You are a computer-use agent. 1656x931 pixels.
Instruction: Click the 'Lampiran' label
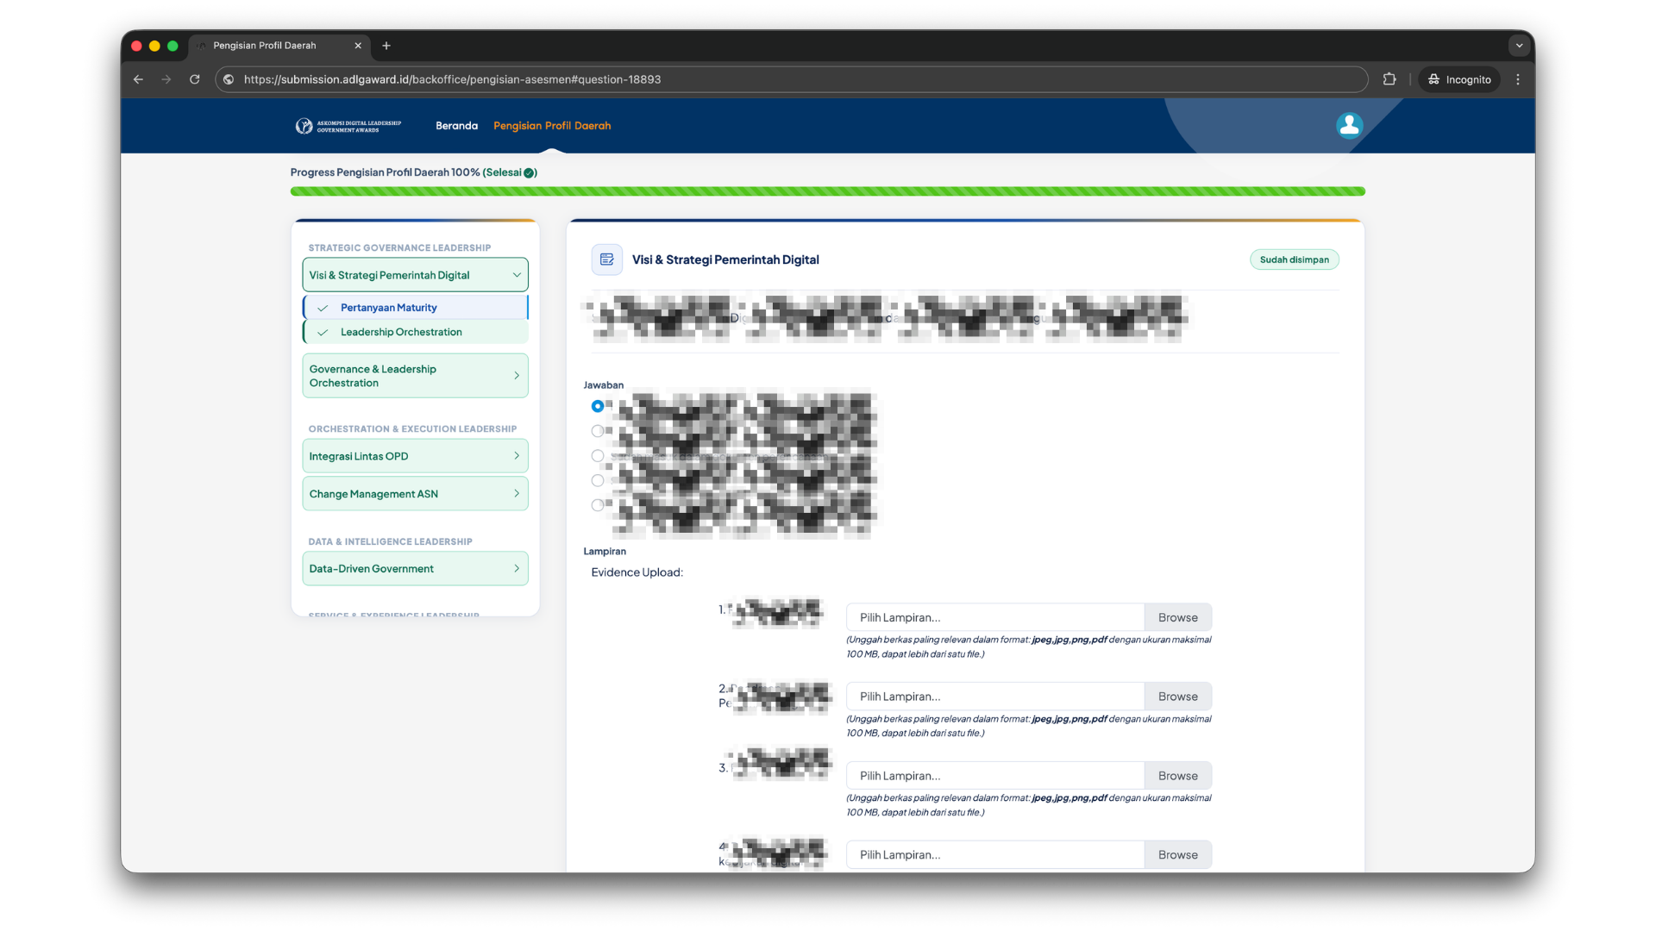point(605,552)
